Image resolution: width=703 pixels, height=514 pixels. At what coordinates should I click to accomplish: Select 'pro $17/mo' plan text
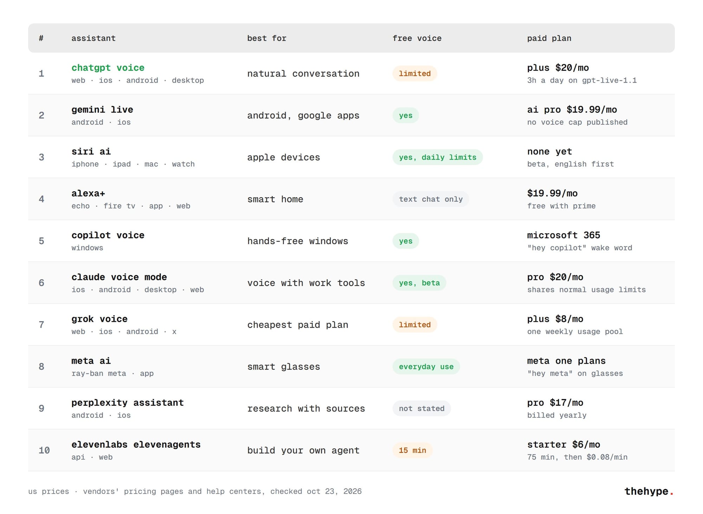(x=555, y=403)
